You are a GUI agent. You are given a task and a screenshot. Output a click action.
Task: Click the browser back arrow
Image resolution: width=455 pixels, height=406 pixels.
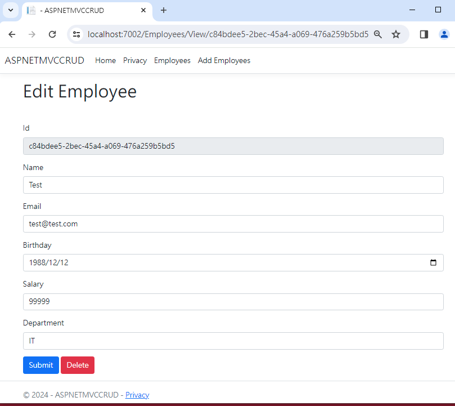(x=12, y=34)
